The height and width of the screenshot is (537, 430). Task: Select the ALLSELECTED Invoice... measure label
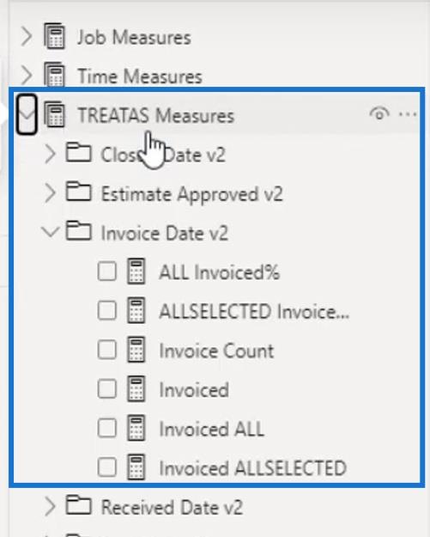(254, 312)
